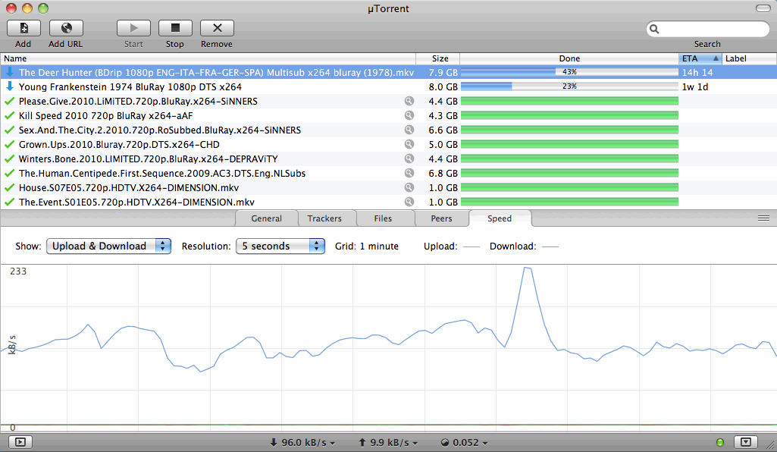
Task: Click magnifier icon for Grown.Ups.2010 row
Action: (x=409, y=144)
